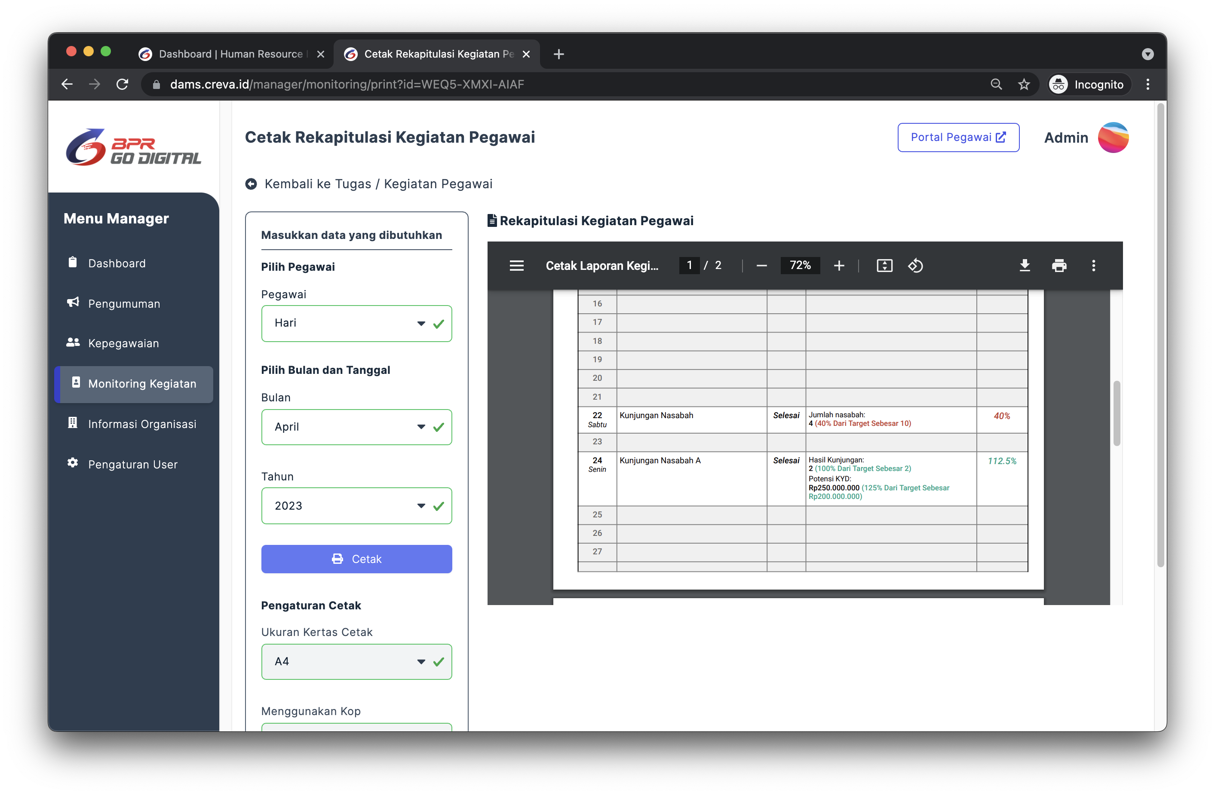The image size is (1215, 795).
Task: Click the 112.5% achievement value
Action: pyautogui.click(x=1002, y=461)
